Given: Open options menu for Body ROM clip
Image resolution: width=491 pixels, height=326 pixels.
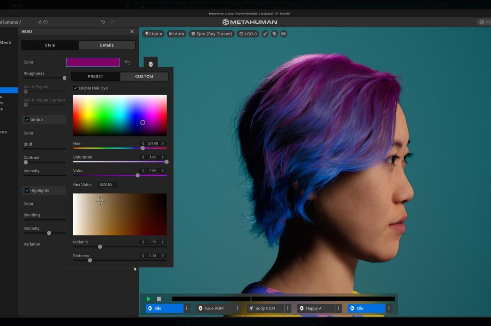Looking at the screenshot, I should (288, 308).
